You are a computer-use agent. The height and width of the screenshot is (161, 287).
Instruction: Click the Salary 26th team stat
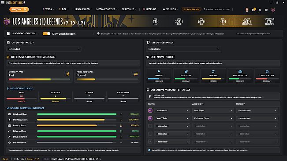(247, 22)
